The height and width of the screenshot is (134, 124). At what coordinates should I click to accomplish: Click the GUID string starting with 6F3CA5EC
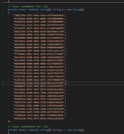[39, 28]
